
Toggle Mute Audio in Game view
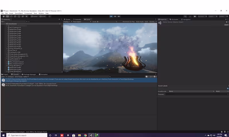(140, 22)
